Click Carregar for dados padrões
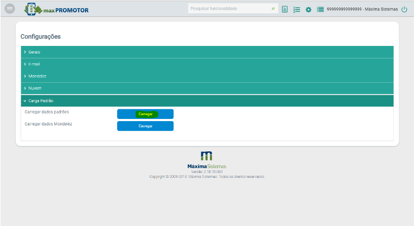This screenshot has width=415, height=226. point(145,114)
